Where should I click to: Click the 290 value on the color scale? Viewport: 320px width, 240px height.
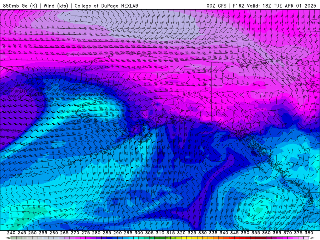(x=117, y=233)
